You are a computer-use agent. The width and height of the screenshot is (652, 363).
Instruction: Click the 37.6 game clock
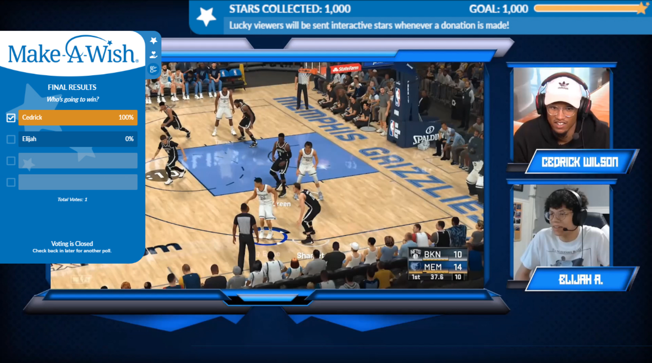pos(437,277)
